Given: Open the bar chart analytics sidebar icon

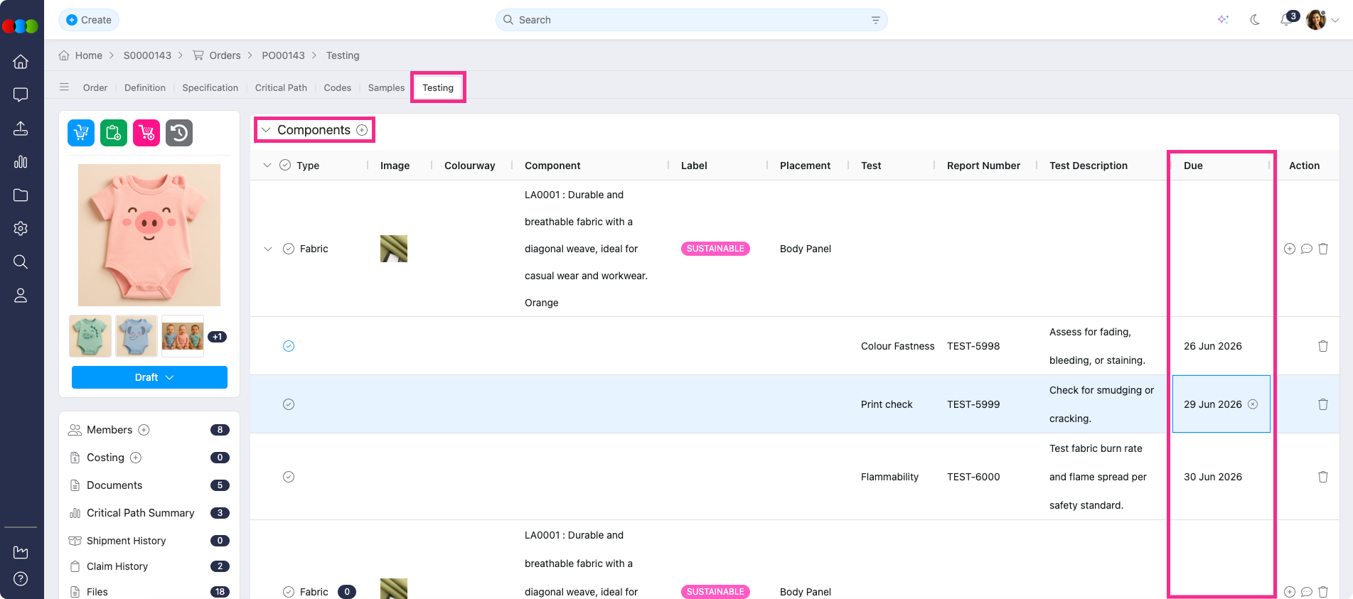Looking at the screenshot, I should pyautogui.click(x=21, y=161).
